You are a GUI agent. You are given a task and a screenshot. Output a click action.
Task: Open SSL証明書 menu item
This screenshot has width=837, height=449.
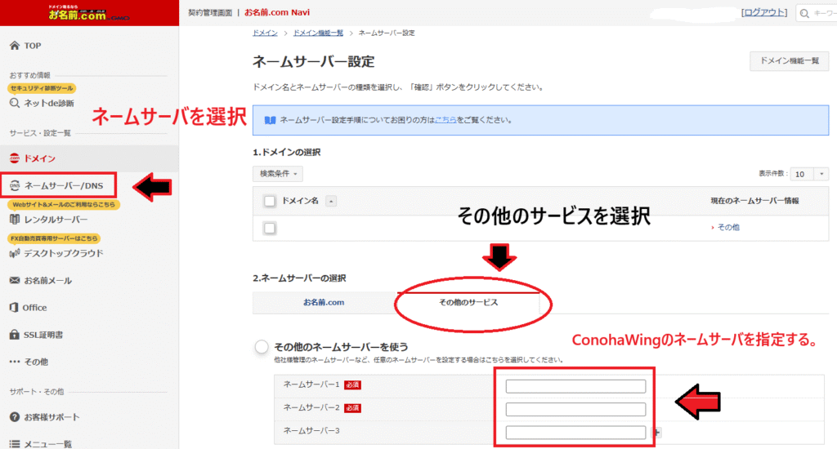pos(43,335)
